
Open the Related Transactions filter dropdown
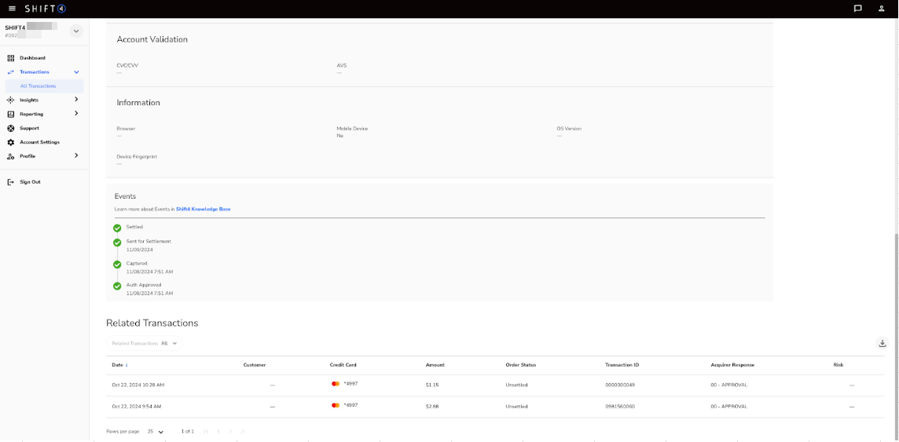[145, 343]
